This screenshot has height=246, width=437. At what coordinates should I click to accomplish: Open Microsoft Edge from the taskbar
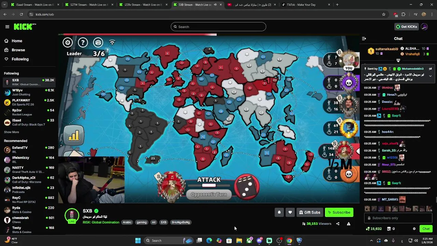click(209, 241)
